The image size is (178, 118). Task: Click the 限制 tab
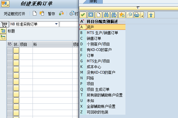[93, 1]
